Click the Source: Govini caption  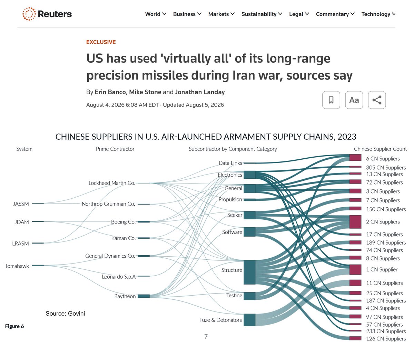[65, 314]
